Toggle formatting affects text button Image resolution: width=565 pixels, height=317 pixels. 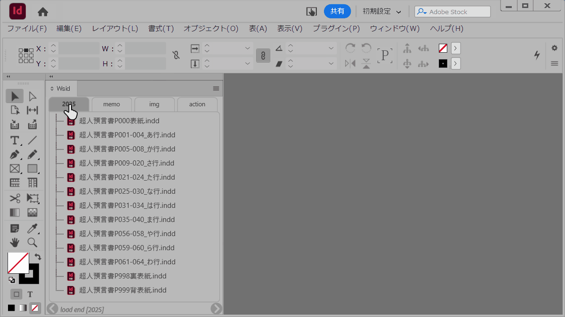pos(30,294)
